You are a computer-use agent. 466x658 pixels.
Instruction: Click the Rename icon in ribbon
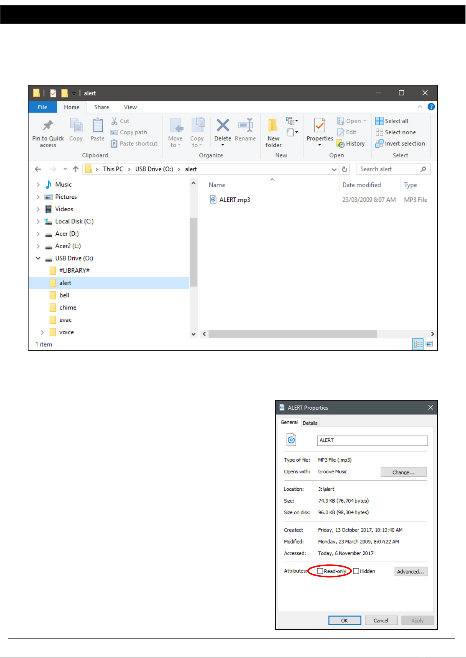pos(246,126)
